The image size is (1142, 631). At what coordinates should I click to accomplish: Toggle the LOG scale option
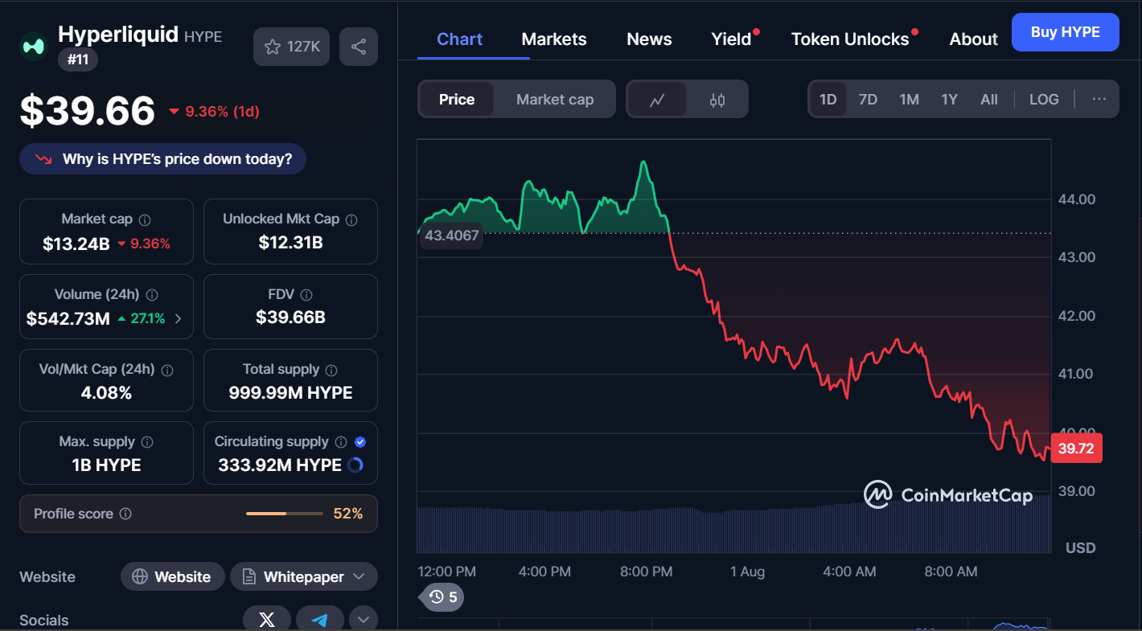[x=1044, y=100]
